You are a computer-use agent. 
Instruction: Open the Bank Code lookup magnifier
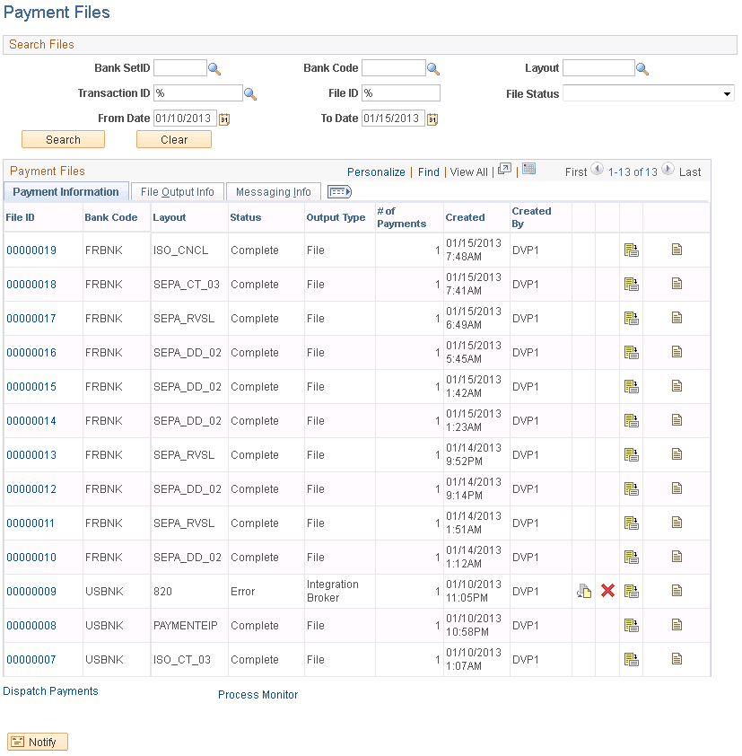point(433,67)
